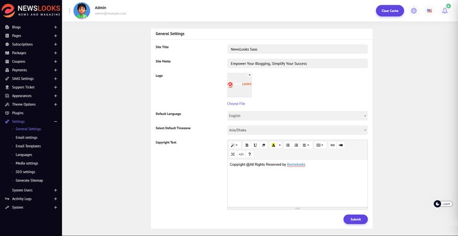This screenshot has width=458, height=236.
Task: Click the Clear Cache button
Action: coord(390,11)
